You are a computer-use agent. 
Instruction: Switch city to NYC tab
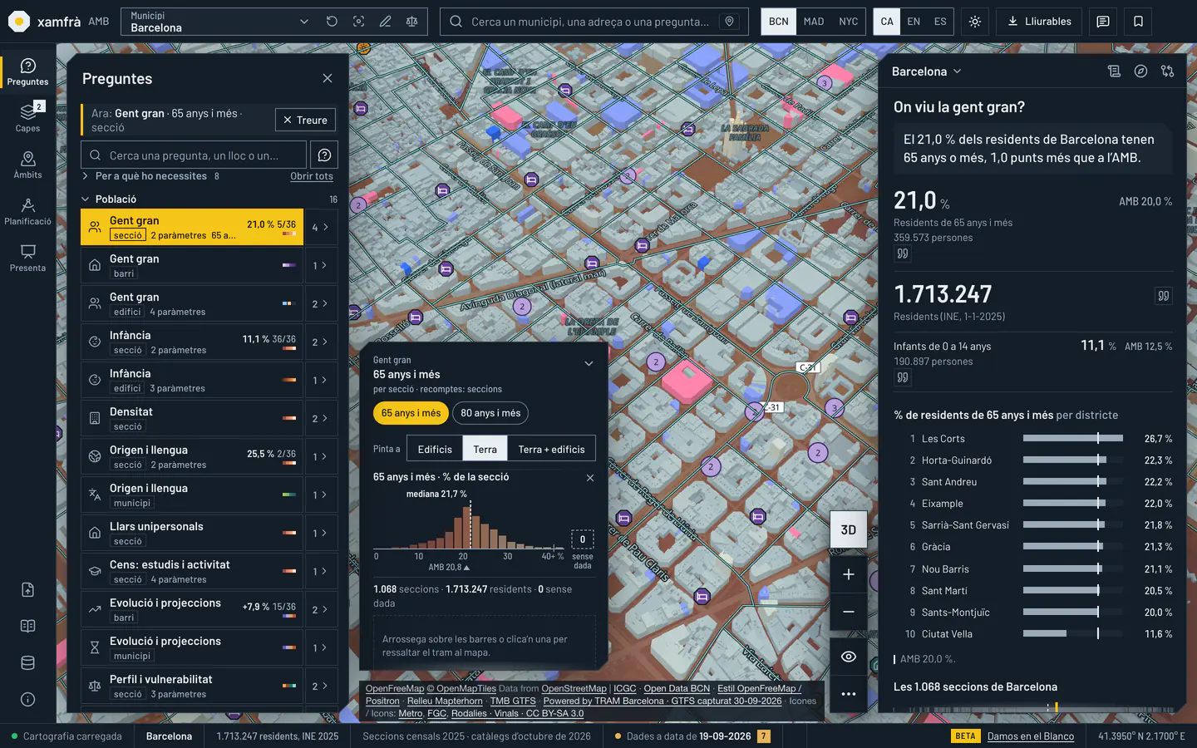point(848,22)
